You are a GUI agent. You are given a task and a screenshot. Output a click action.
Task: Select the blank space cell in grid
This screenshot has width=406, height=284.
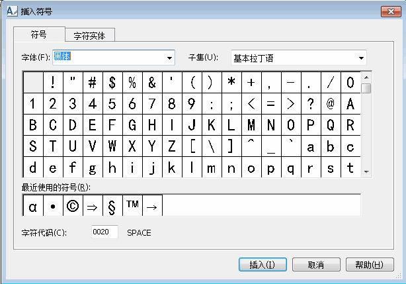33,82
